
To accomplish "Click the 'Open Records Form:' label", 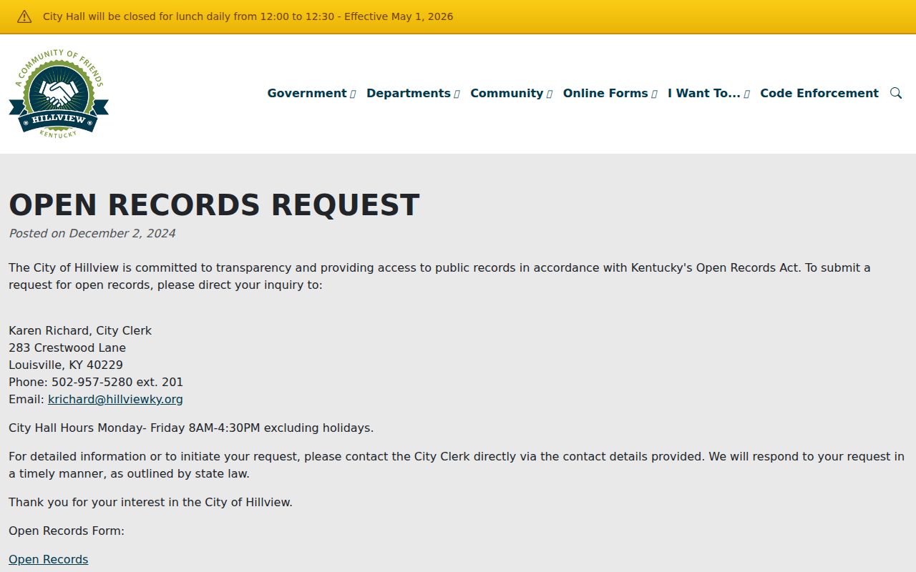I will click(67, 531).
